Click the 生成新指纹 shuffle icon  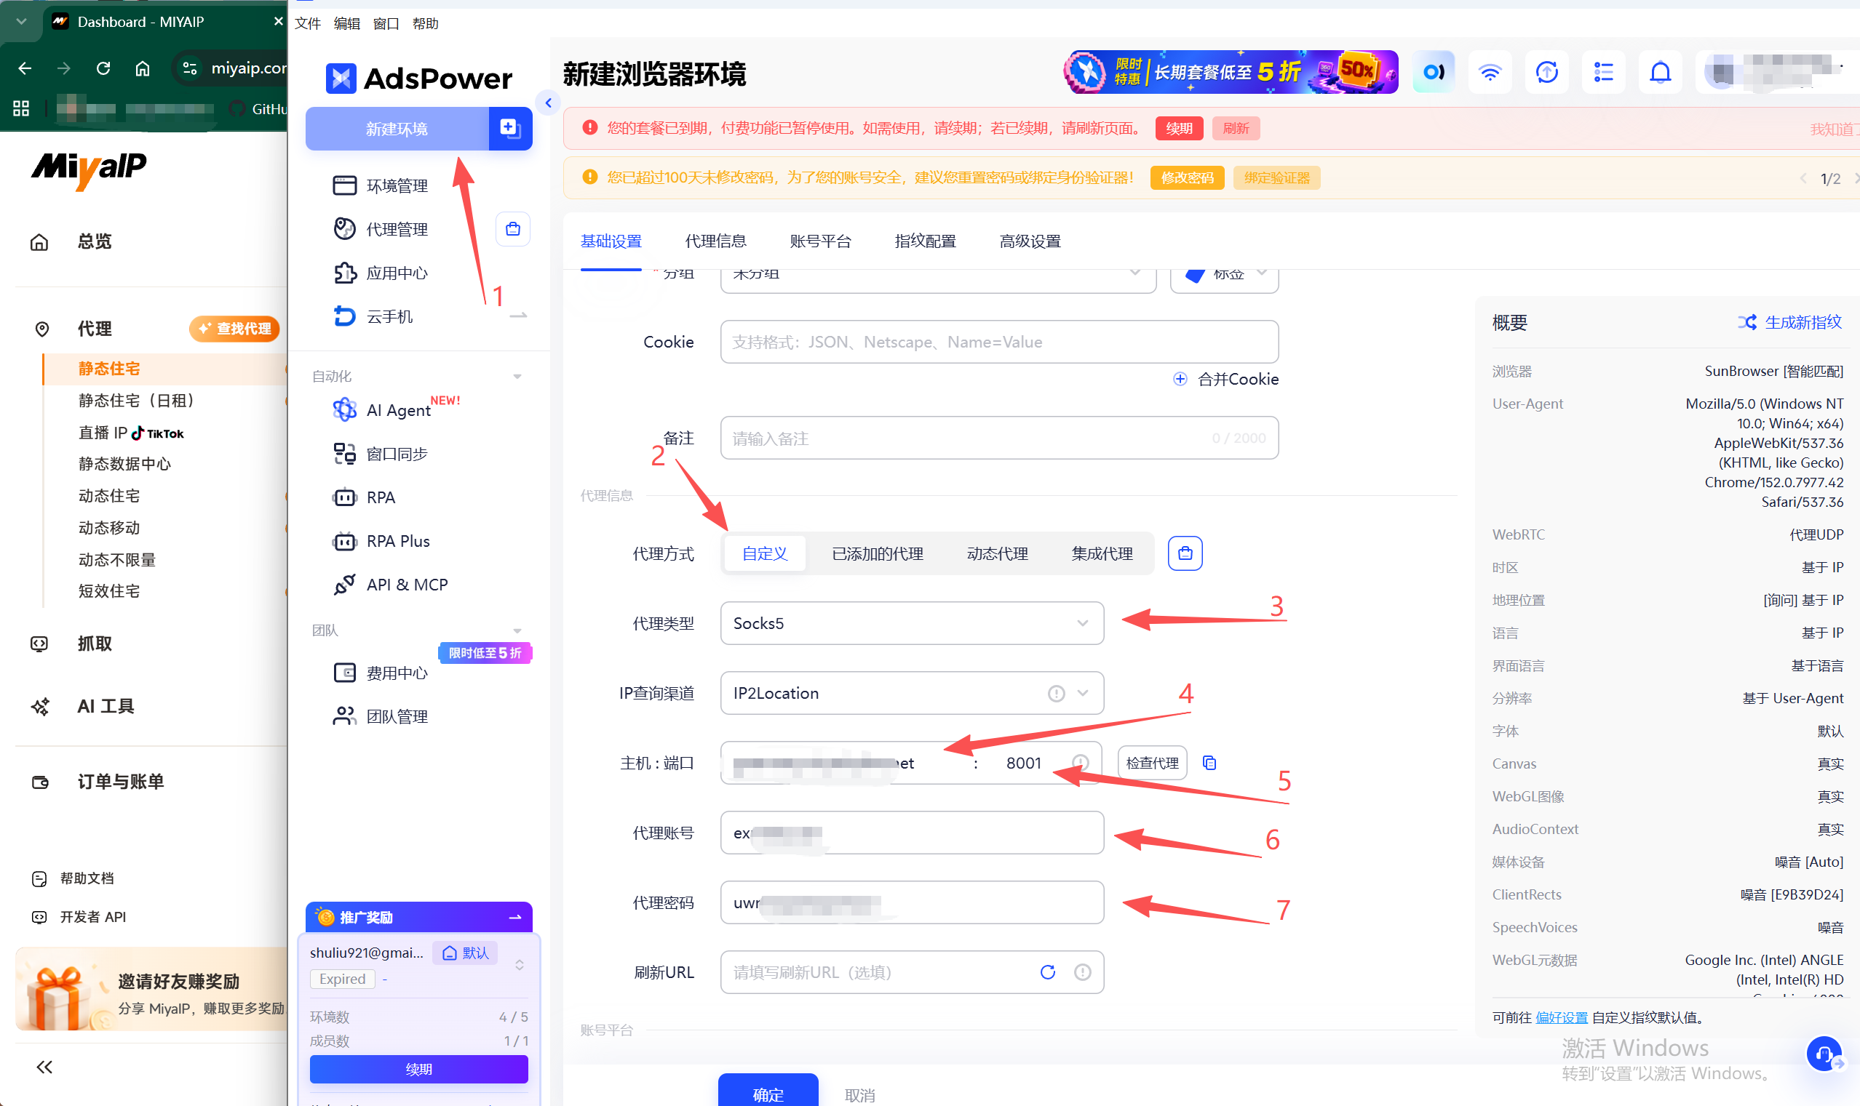pyautogui.click(x=1747, y=322)
